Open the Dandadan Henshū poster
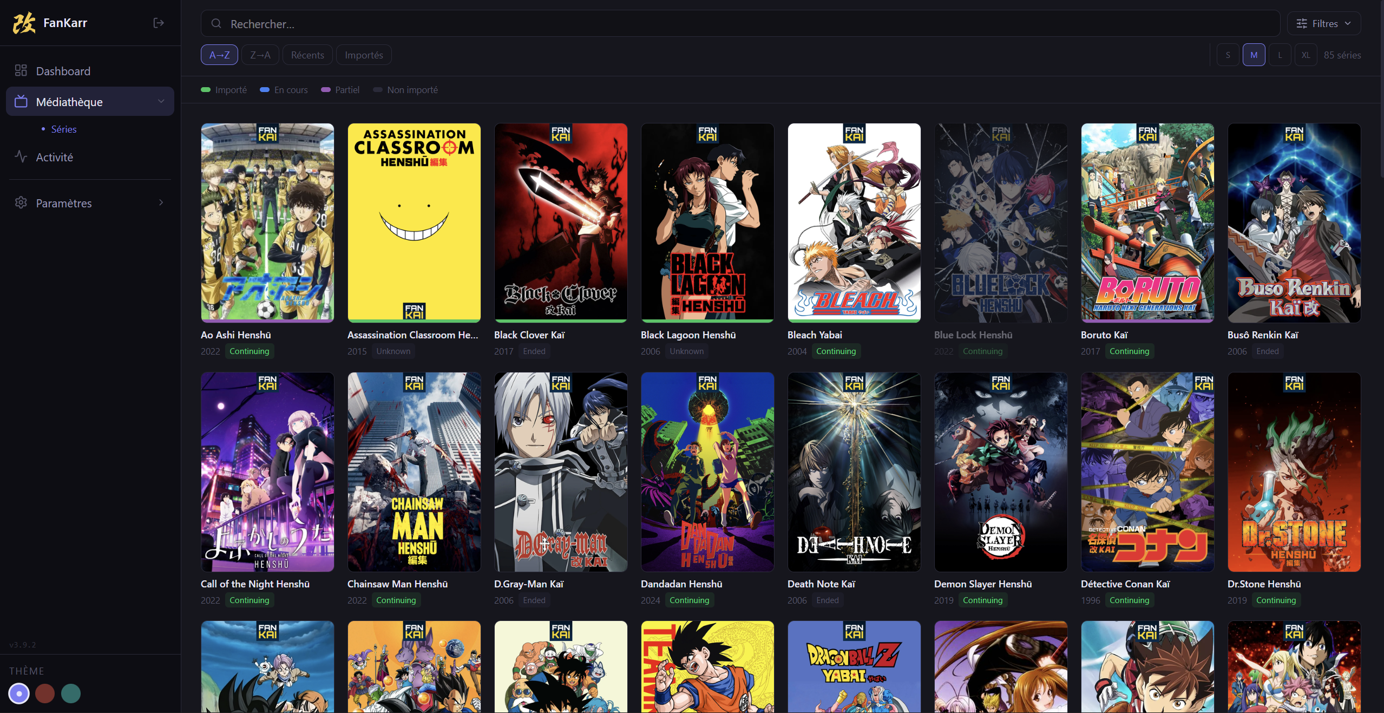 click(707, 472)
